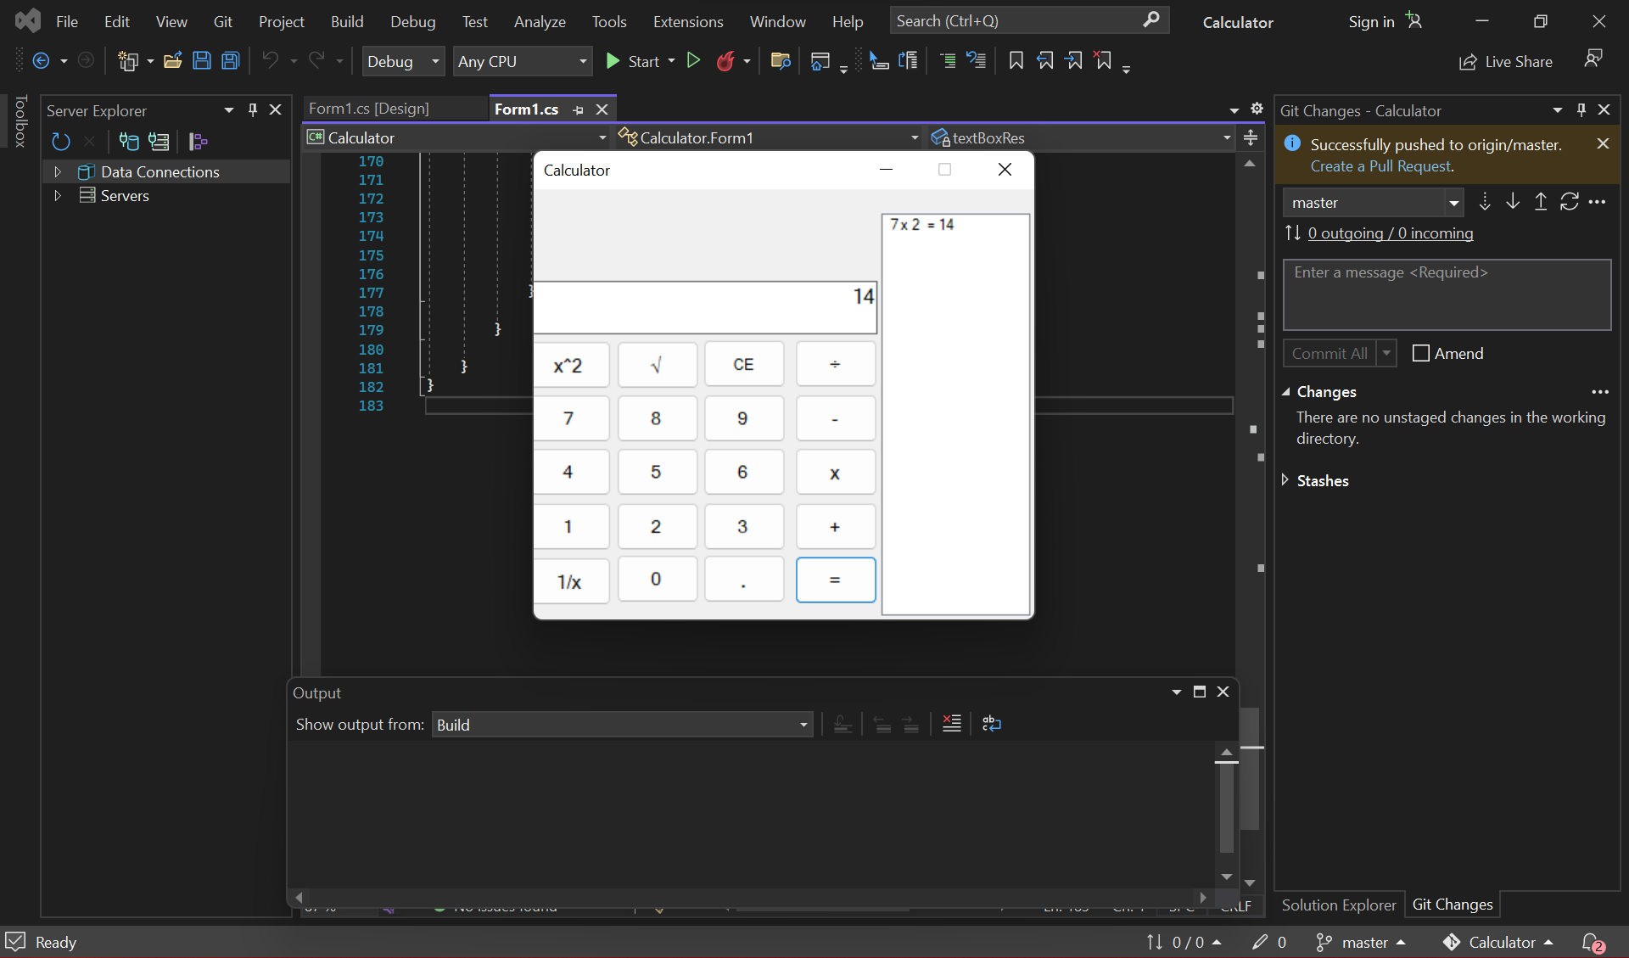
Task: Open the Extensions menu
Action: tap(688, 21)
